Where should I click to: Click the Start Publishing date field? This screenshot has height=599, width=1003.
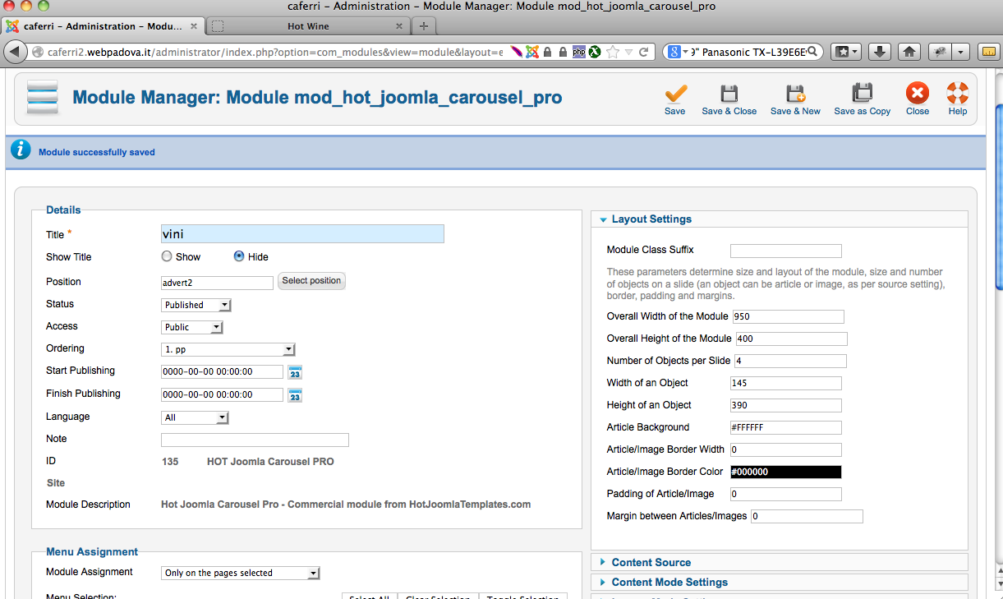222,372
